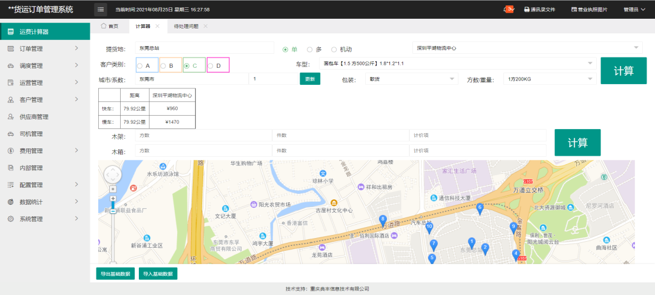Switch to the 首页 home tab

pyautogui.click(x=109, y=26)
